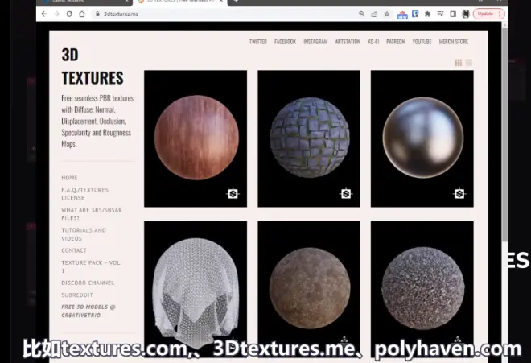Switch to list view layout
531x363 pixels.
tap(469, 63)
